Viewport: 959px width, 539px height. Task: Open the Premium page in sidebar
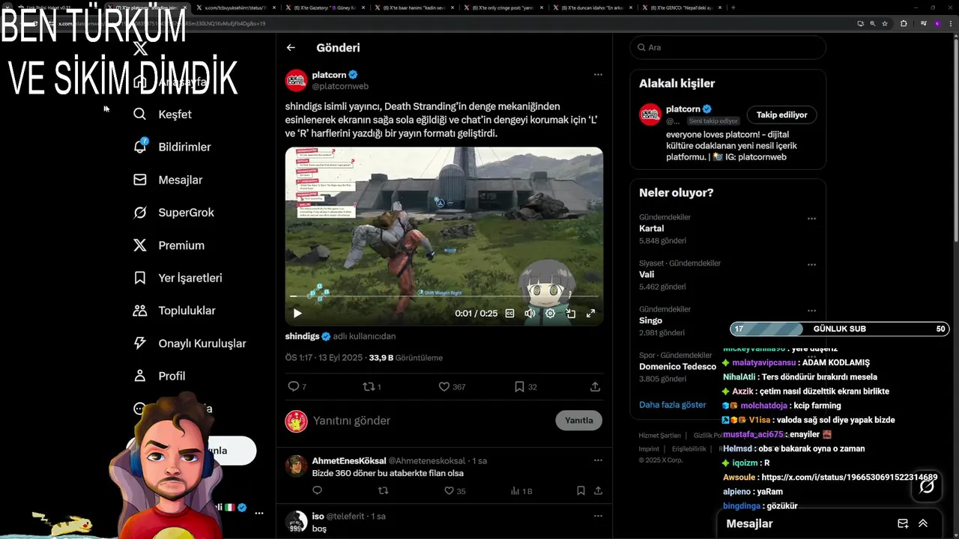(x=169, y=246)
